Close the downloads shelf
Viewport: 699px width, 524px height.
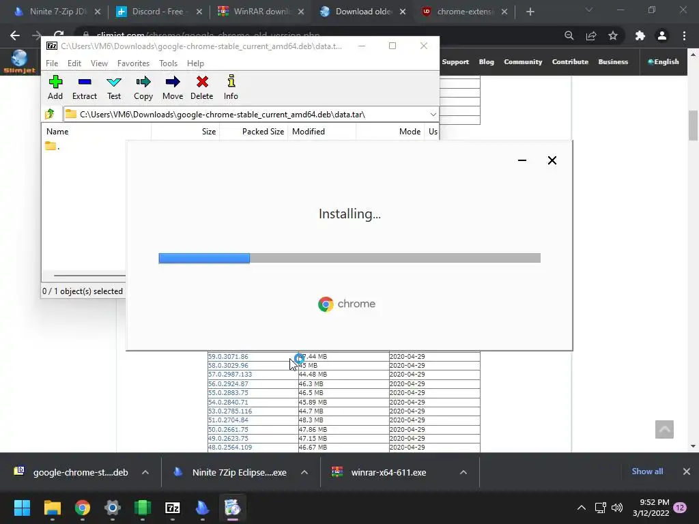(687, 471)
